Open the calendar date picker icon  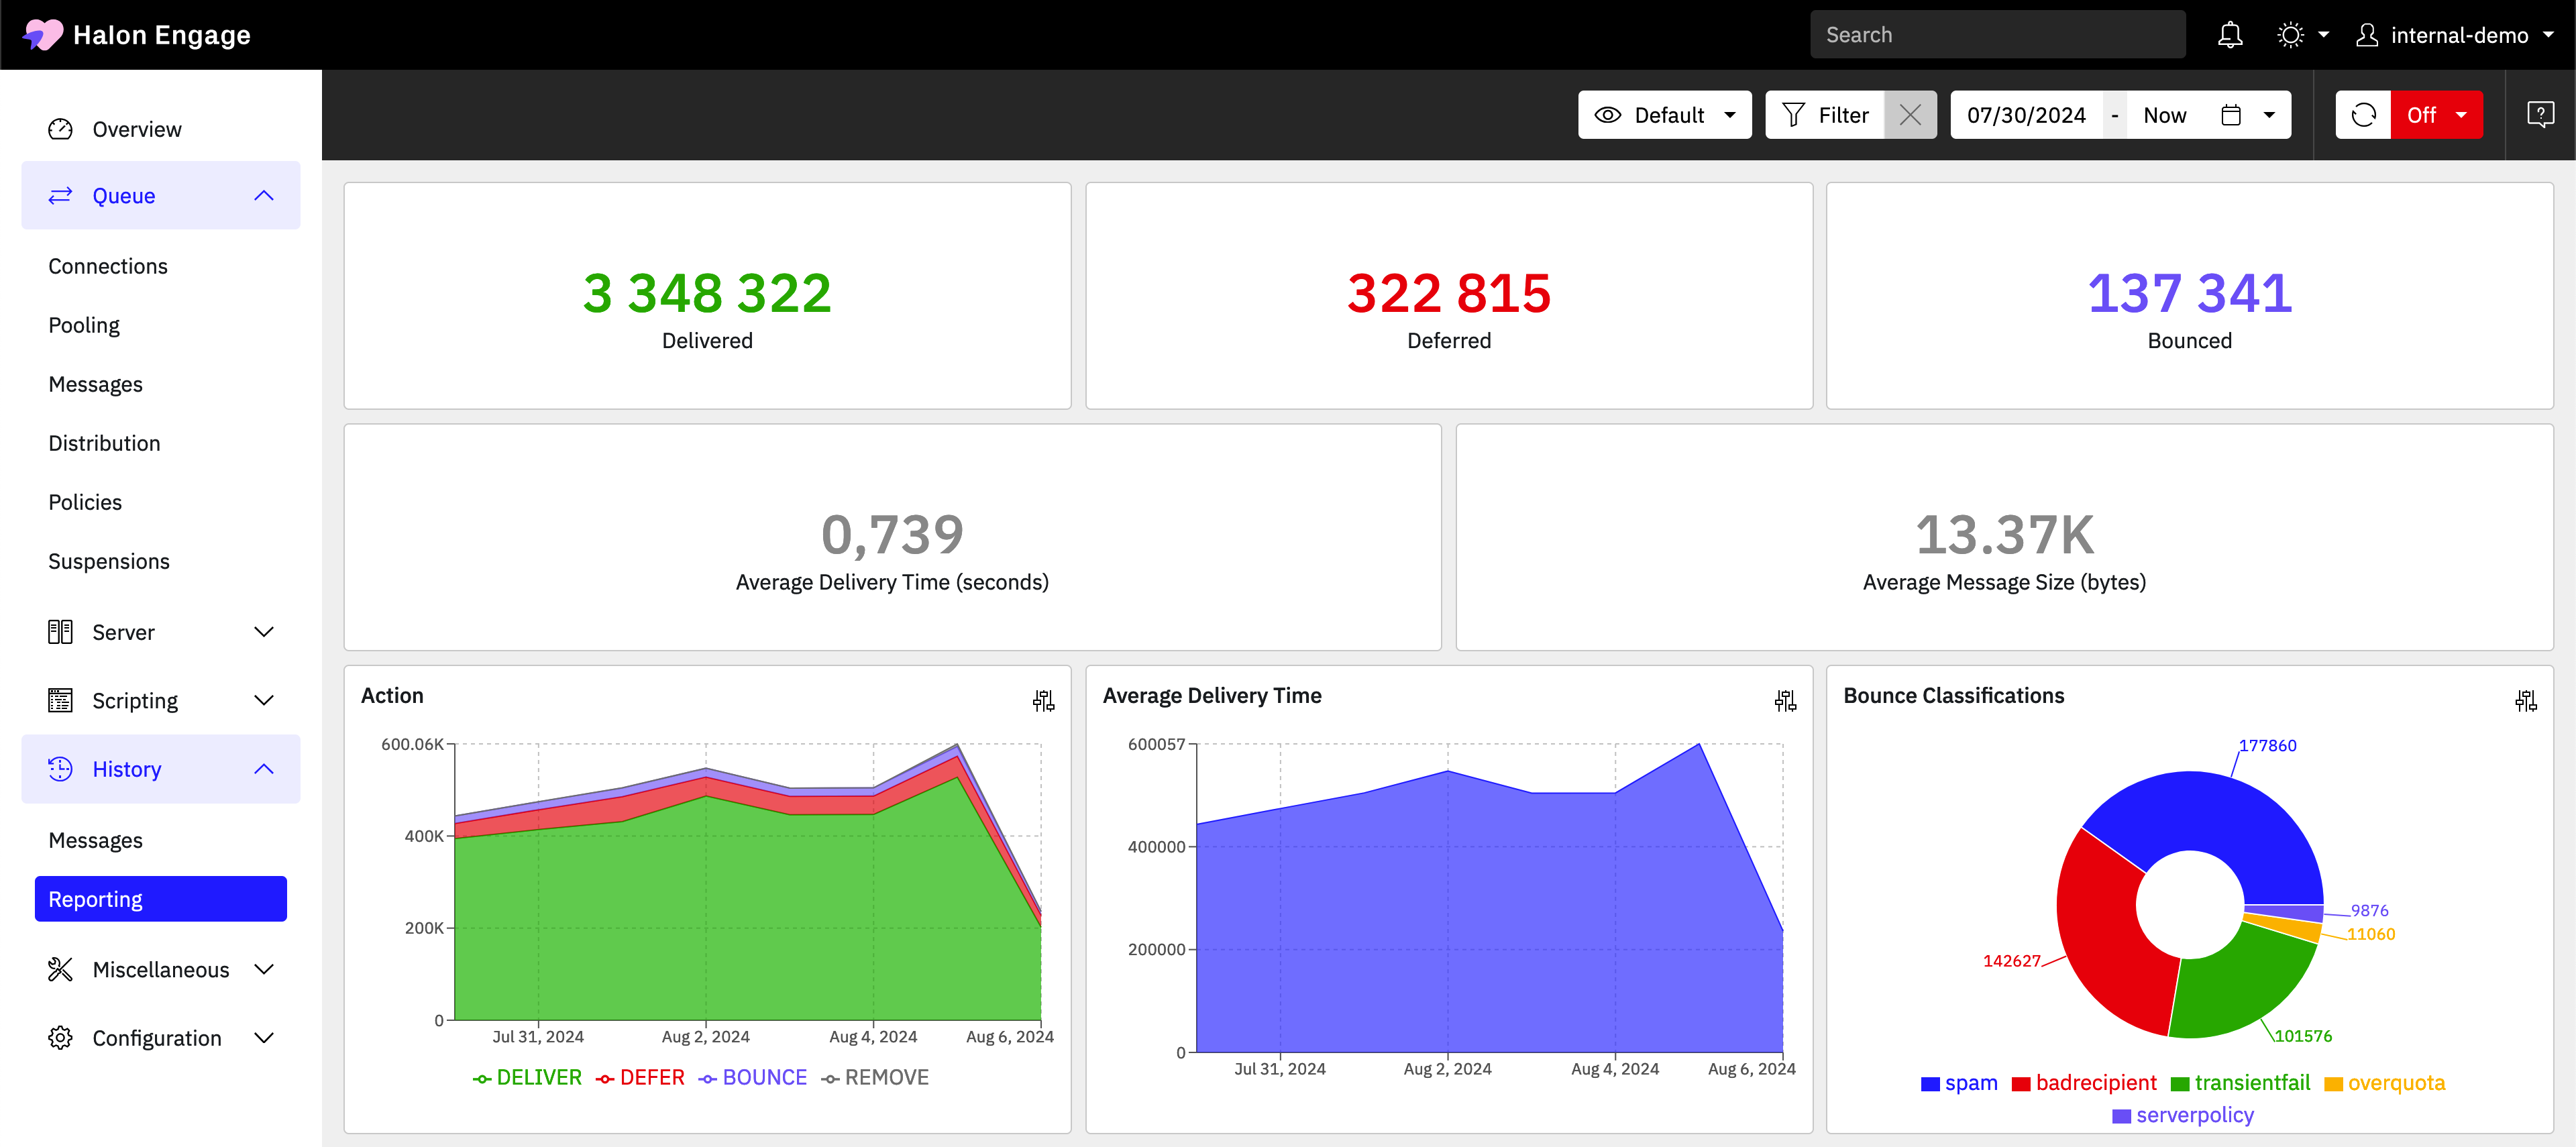[2231, 115]
